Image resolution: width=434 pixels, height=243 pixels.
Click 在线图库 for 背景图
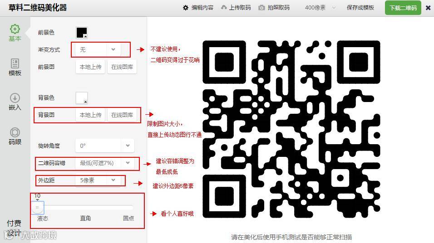[122, 115]
